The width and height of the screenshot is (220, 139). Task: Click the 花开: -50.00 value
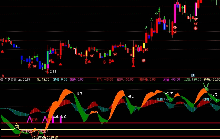click(x=125, y=80)
